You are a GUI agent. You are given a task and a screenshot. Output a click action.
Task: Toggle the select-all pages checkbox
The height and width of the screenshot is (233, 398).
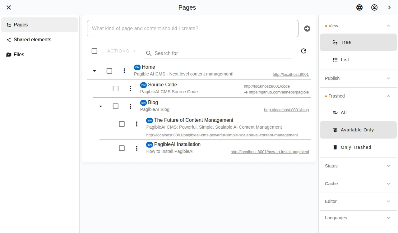click(x=95, y=51)
